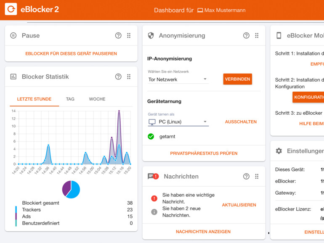Open help for the Anonymisierung card
The width and height of the screenshot is (324, 243).
[246, 36]
